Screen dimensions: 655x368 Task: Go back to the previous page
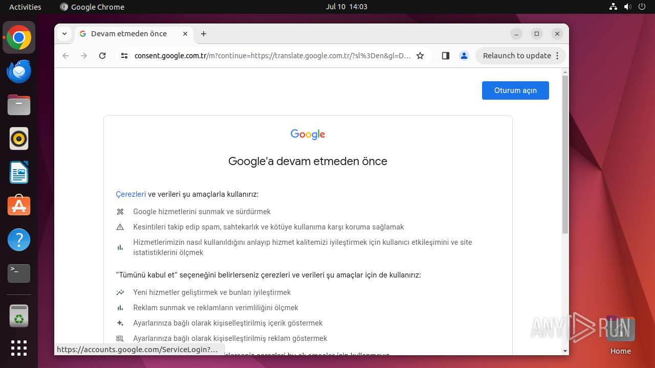(65, 56)
